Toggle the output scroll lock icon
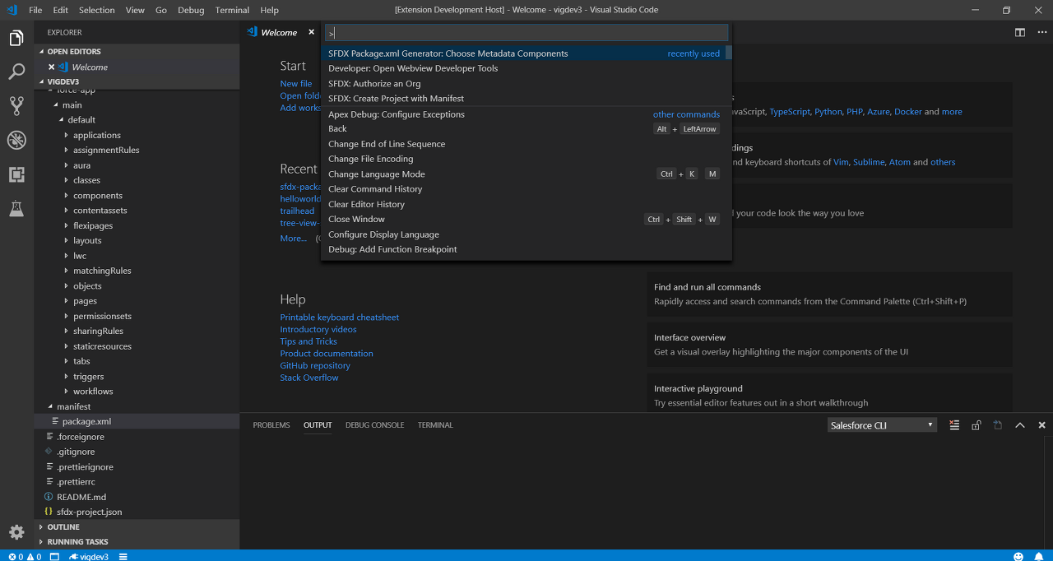Image resolution: width=1053 pixels, height=561 pixels. point(976,425)
